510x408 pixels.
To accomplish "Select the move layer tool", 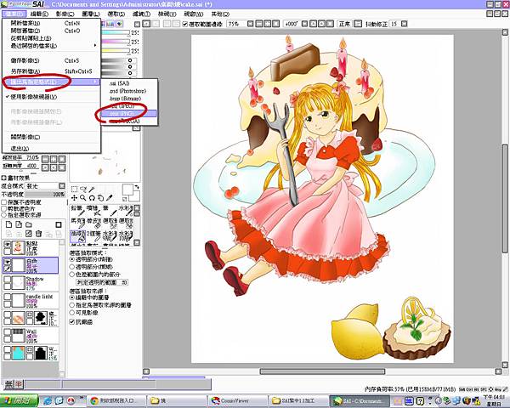I will [74, 197].
